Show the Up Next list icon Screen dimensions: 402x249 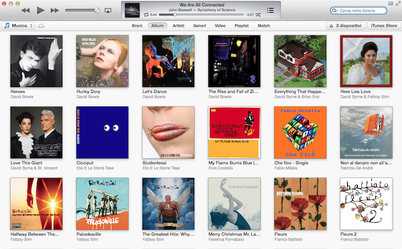point(270,10)
